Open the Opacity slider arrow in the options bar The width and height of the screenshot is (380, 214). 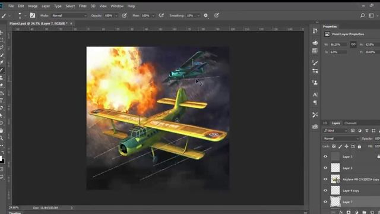(x=116, y=15)
